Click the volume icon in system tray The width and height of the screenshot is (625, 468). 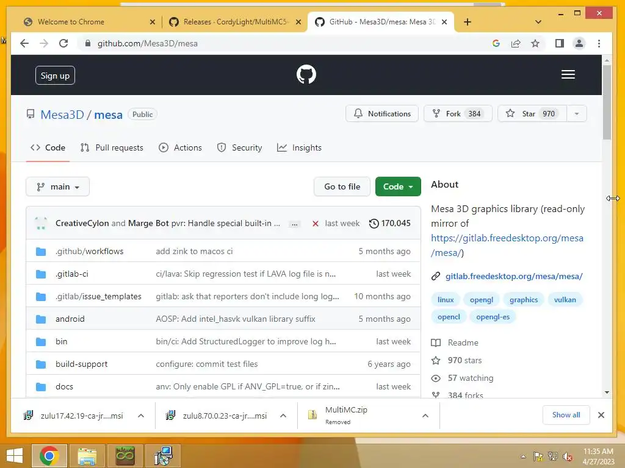click(568, 456)
